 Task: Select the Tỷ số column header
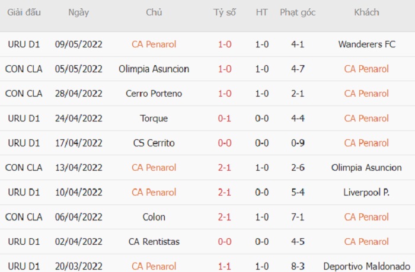click(225, 12)
